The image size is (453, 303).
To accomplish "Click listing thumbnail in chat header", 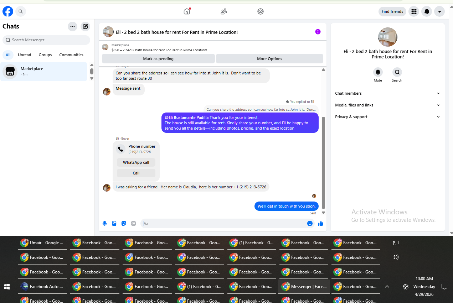I will 108,32.
